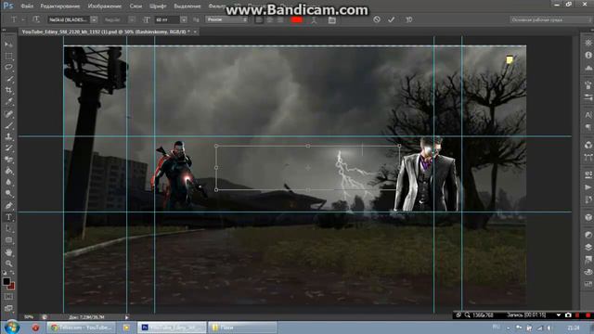594x334 pixels.
Task: Select the Brush tool
Action: [8, 125]
